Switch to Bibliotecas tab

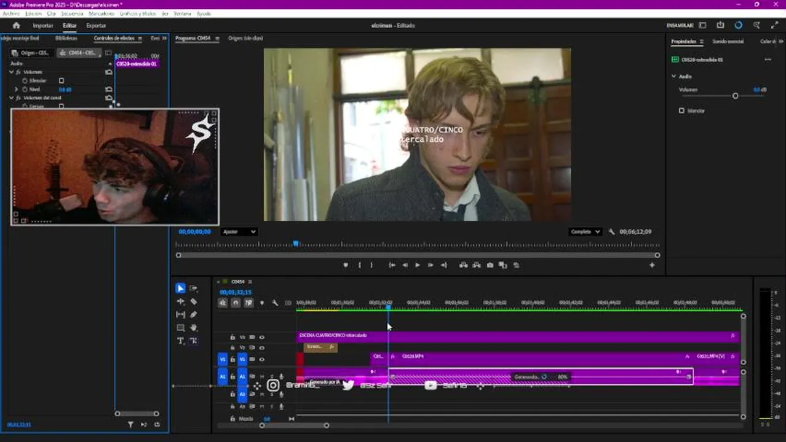[66, 38]
